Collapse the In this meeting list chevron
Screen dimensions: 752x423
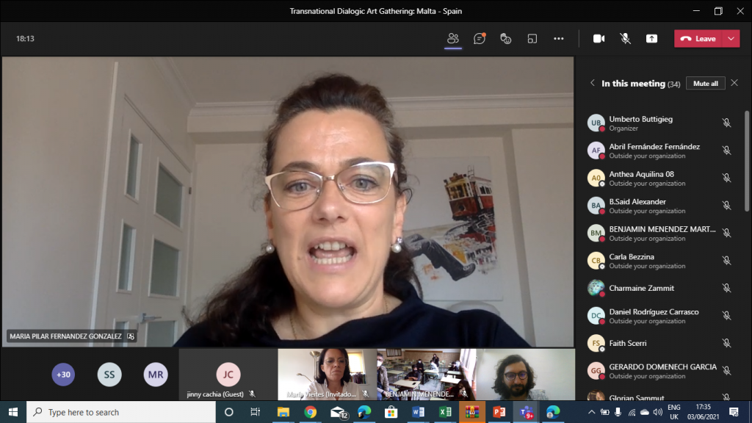[x=592, y=84]
